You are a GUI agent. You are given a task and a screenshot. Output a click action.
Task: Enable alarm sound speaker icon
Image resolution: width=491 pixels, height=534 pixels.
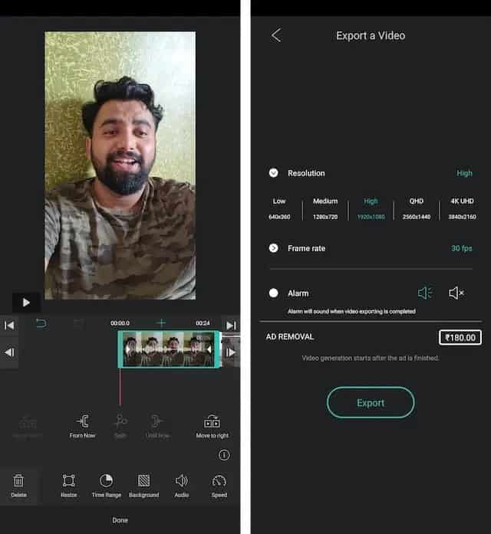coord(425,293)
